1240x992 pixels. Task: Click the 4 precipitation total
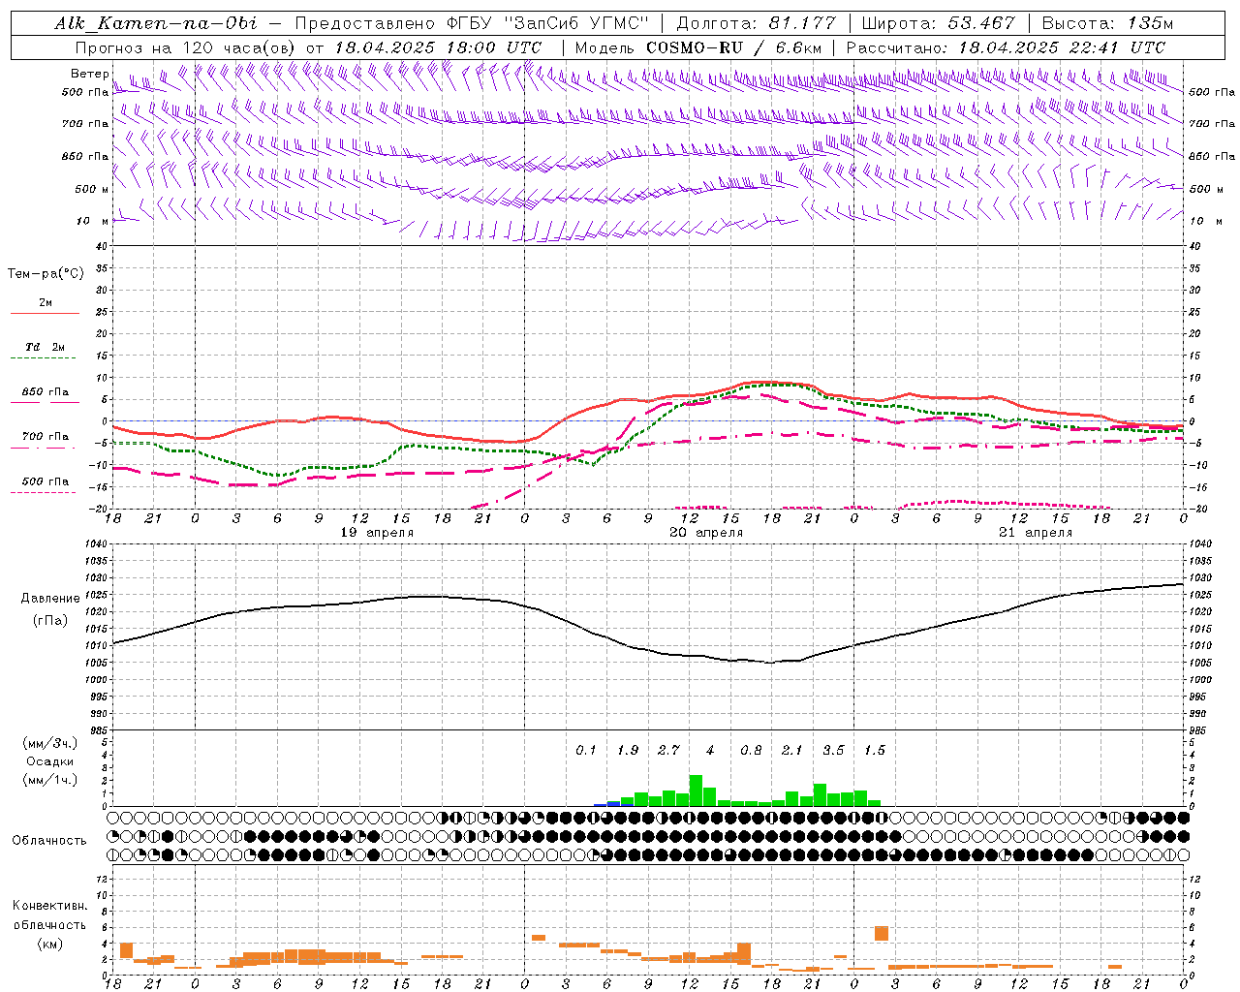click(x=710, y=751)
